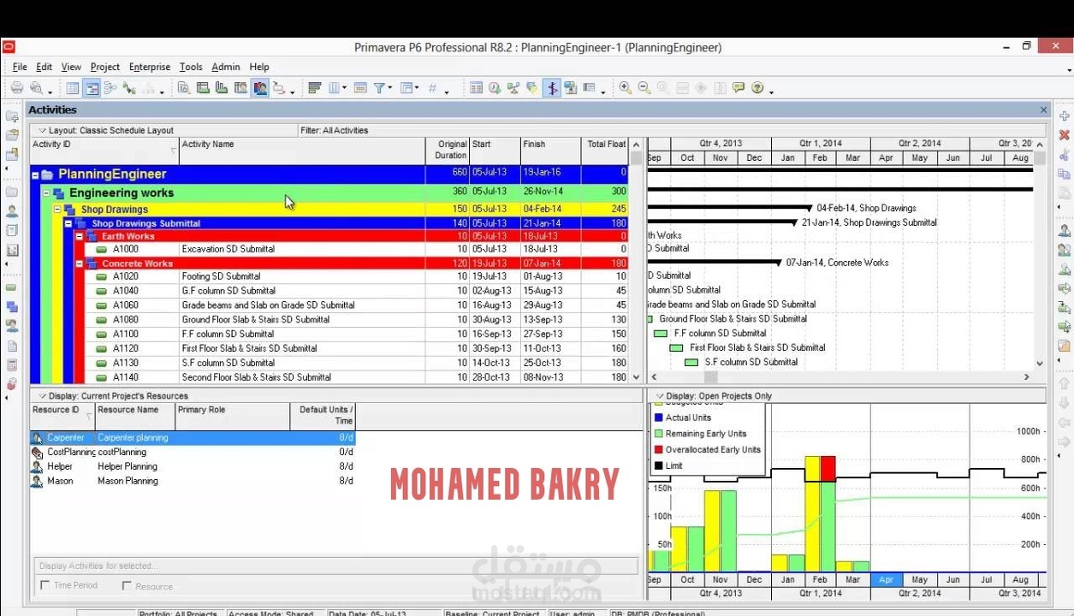Collapse the Engineering works WBS band
This screenshot has height=616, width=1074.
point(47,193)
